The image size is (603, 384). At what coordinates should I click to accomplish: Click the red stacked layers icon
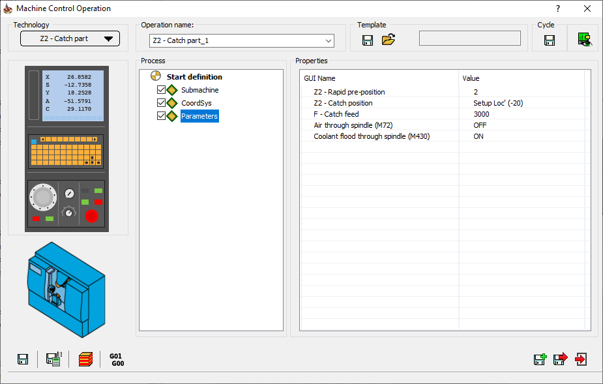pos(86,359)
